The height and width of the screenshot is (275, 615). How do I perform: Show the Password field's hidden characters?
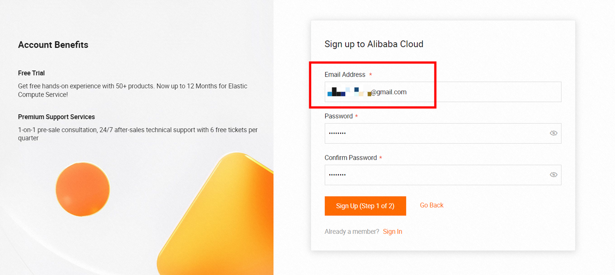click(x=553, y=133)
